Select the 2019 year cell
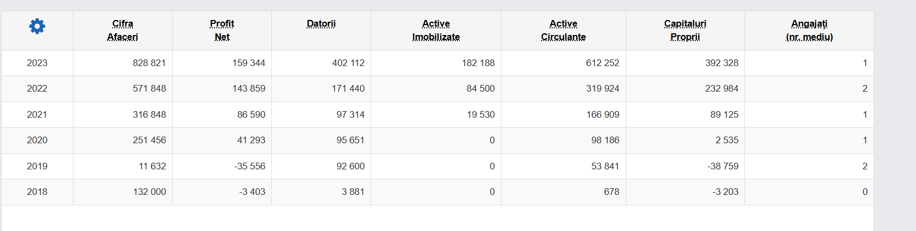Screen dimensions: 916x231 pos(37,166)
